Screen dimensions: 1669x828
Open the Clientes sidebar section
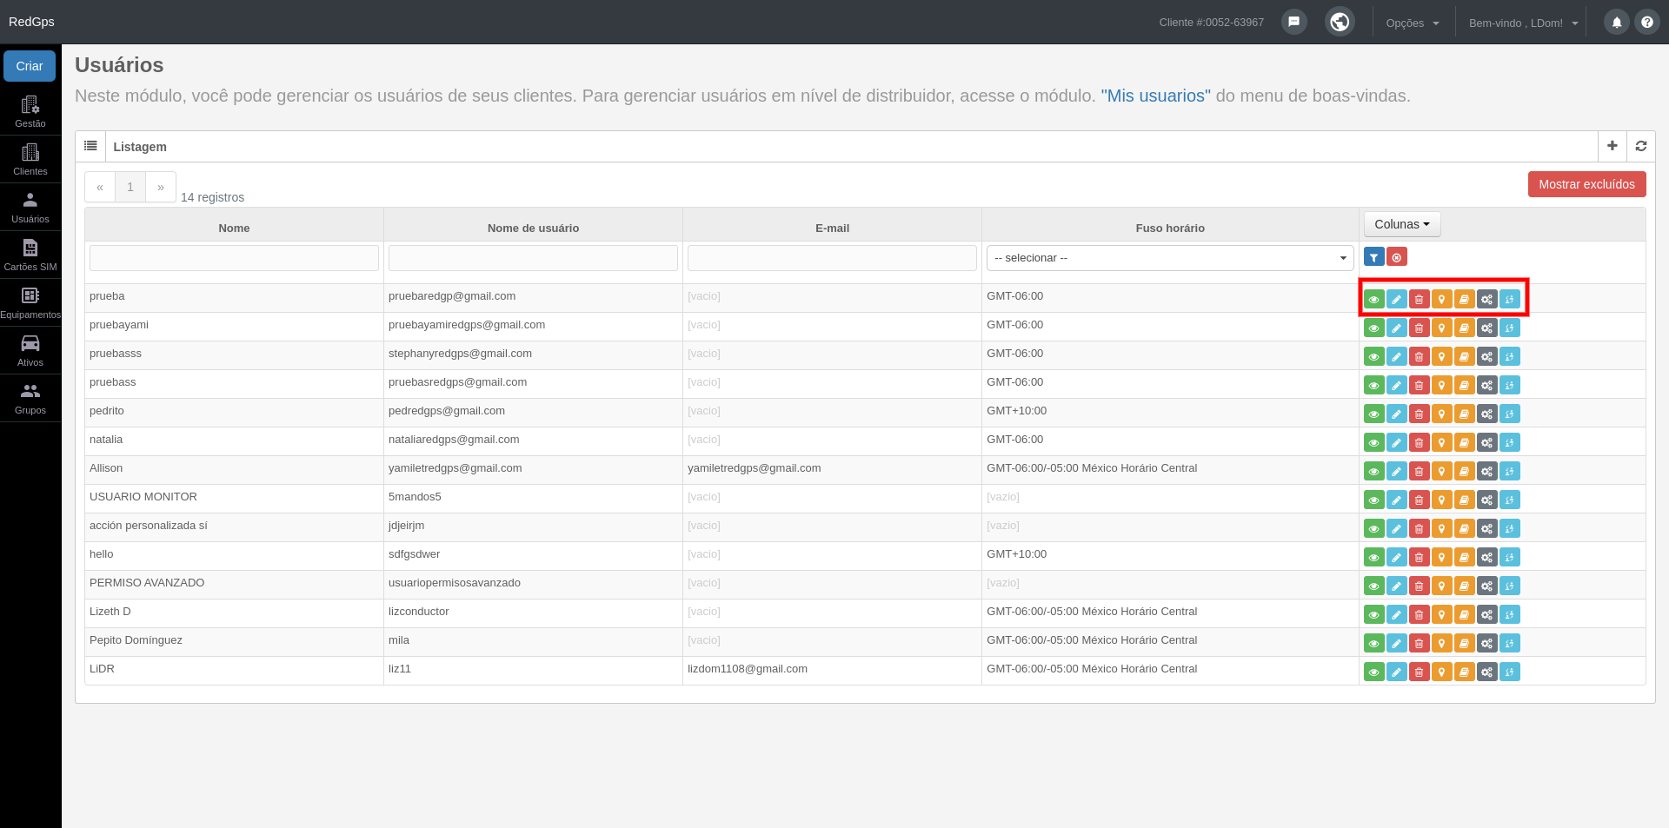point(30,159)
